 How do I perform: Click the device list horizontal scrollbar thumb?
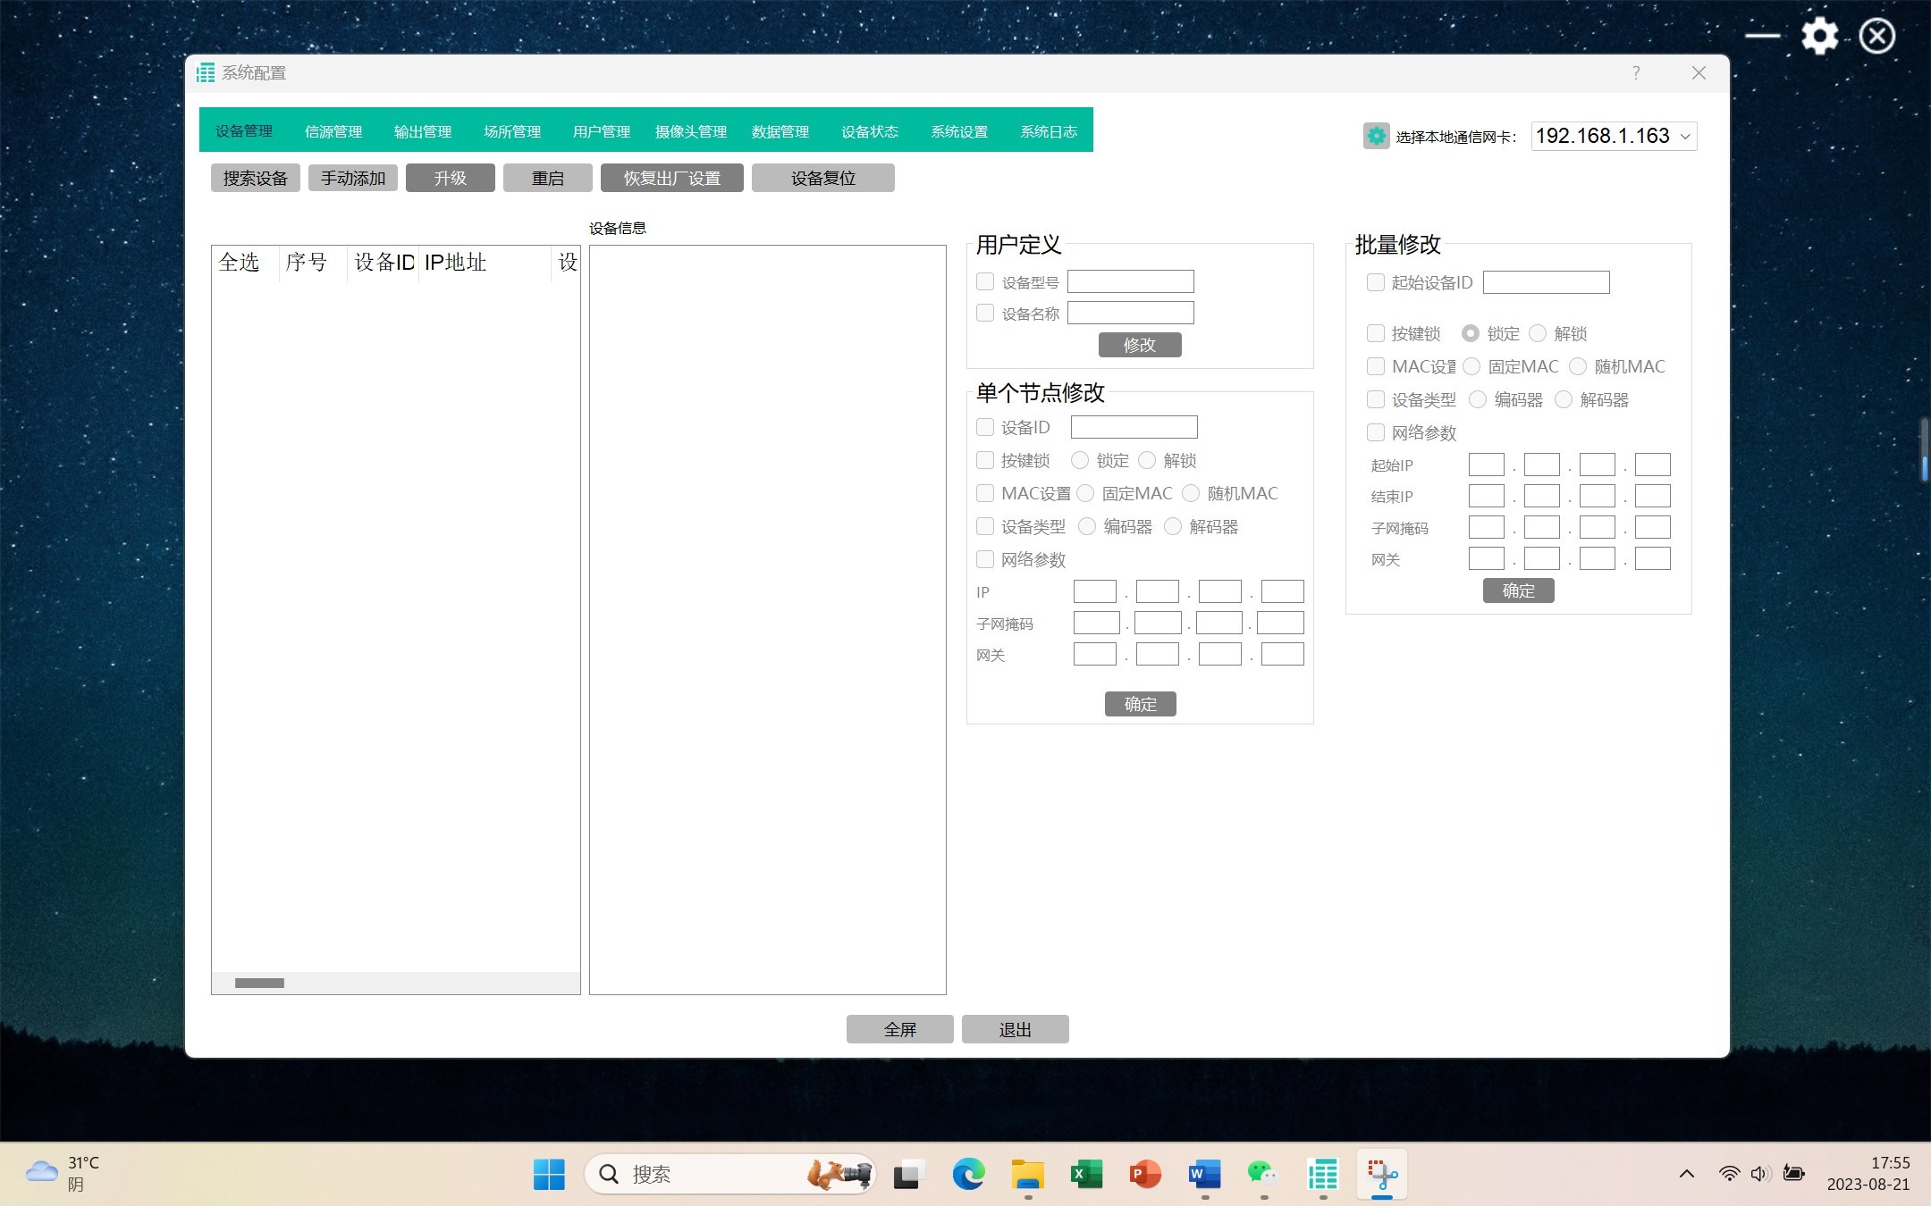click(x=259, y=983)
